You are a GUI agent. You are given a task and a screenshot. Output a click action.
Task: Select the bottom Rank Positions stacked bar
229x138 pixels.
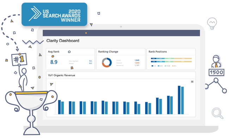click(171, 61)
